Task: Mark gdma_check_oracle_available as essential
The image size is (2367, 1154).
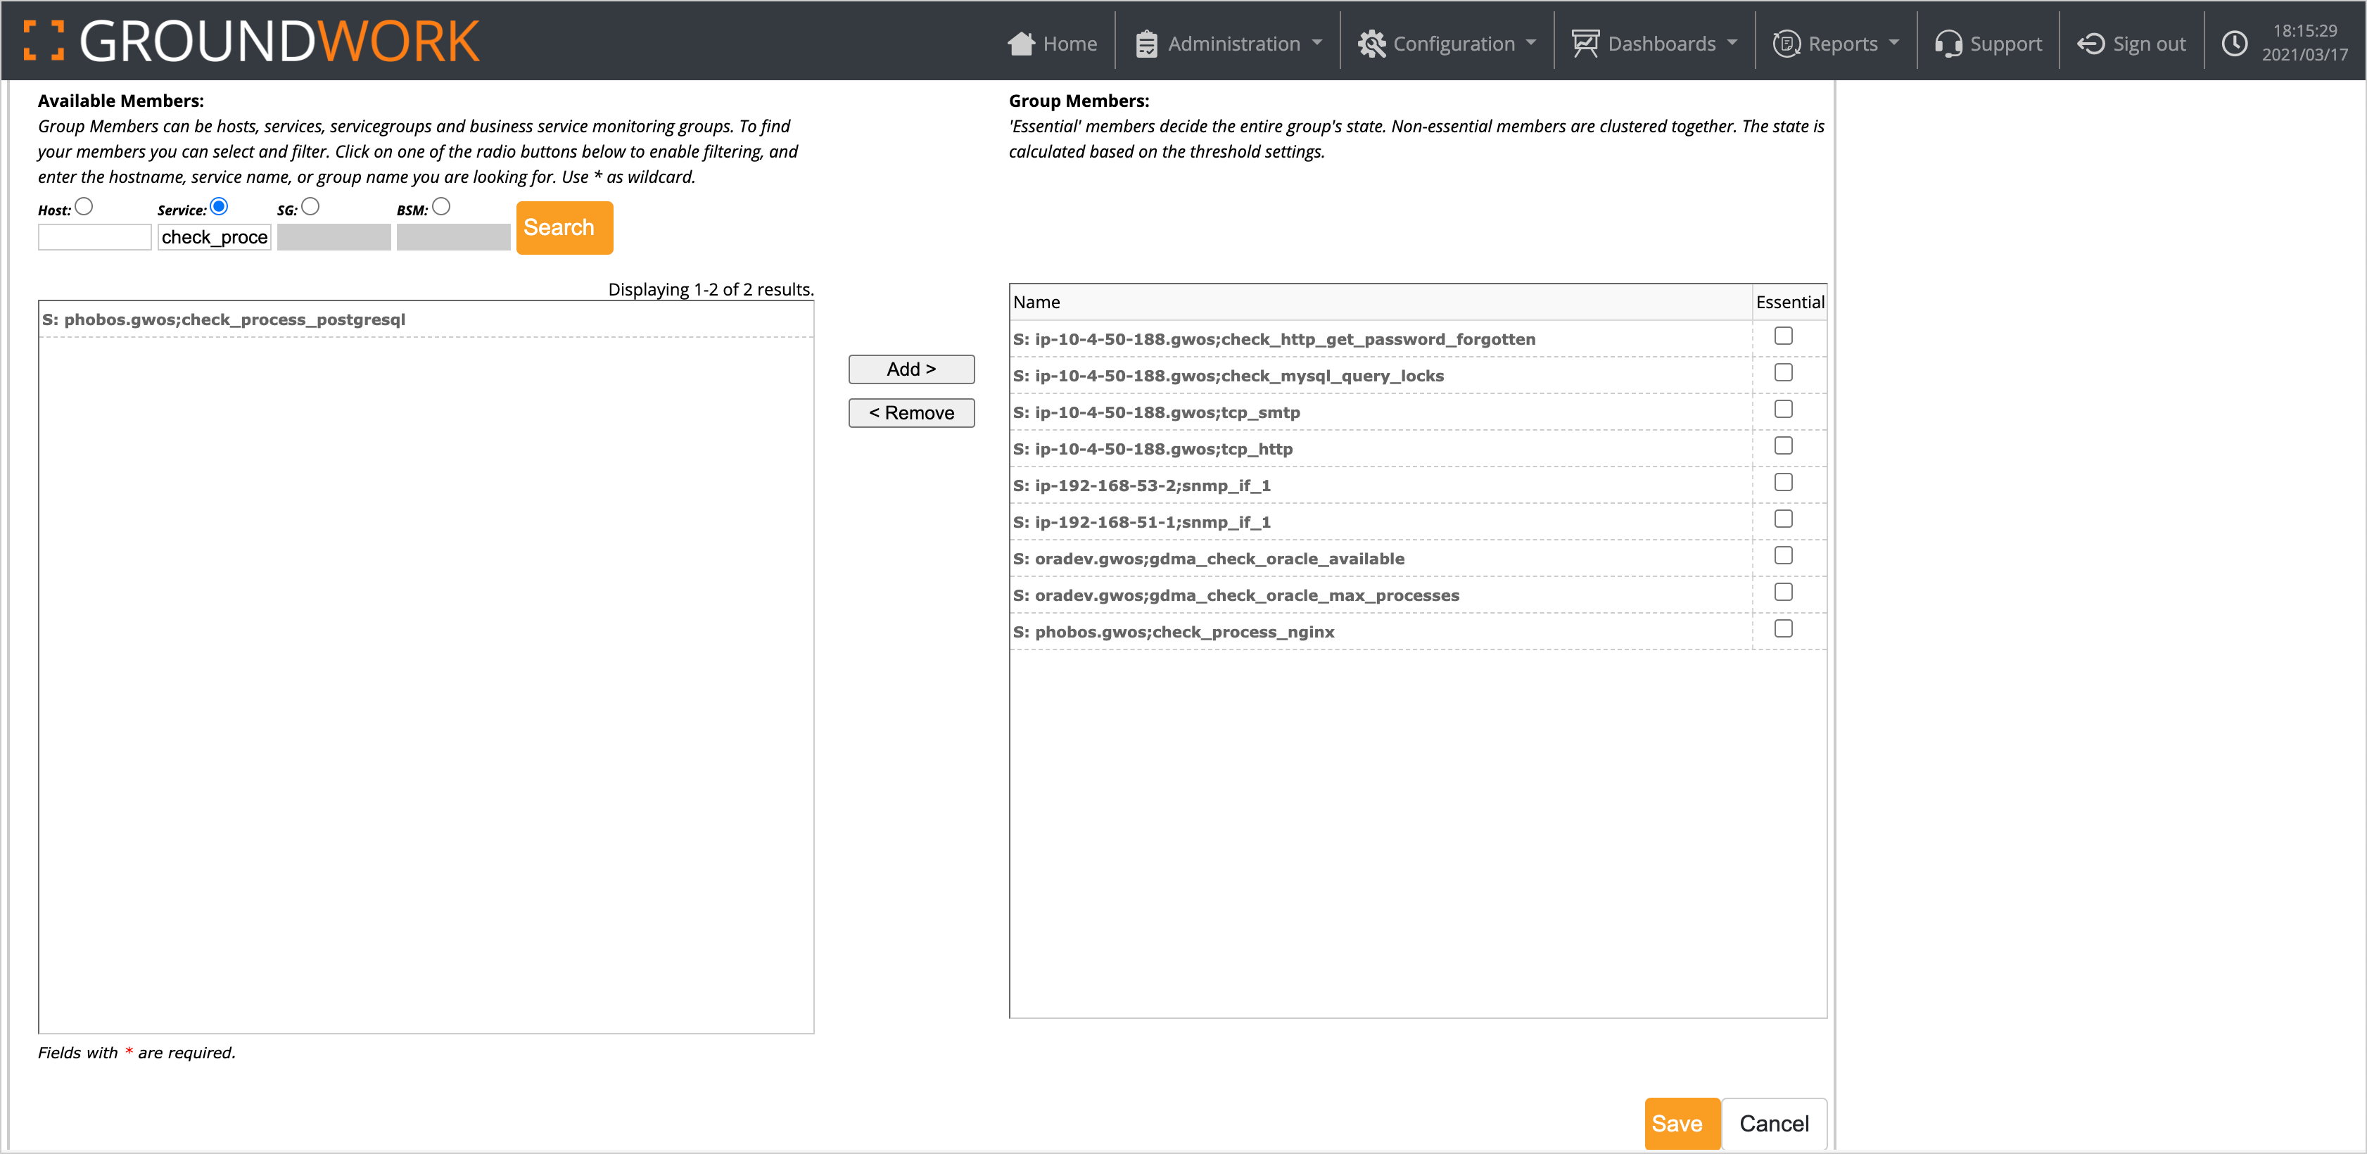Action: [x=1782, y=556]
